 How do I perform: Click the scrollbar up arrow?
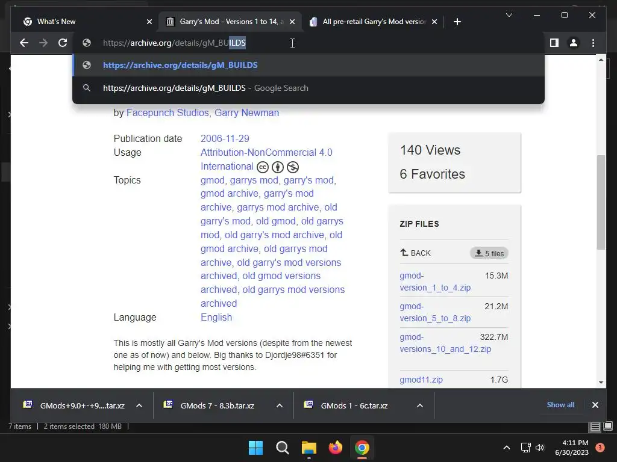(601, 60)
